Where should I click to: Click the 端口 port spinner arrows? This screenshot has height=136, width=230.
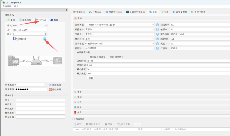pyautogui.click(x=46, y=34)
